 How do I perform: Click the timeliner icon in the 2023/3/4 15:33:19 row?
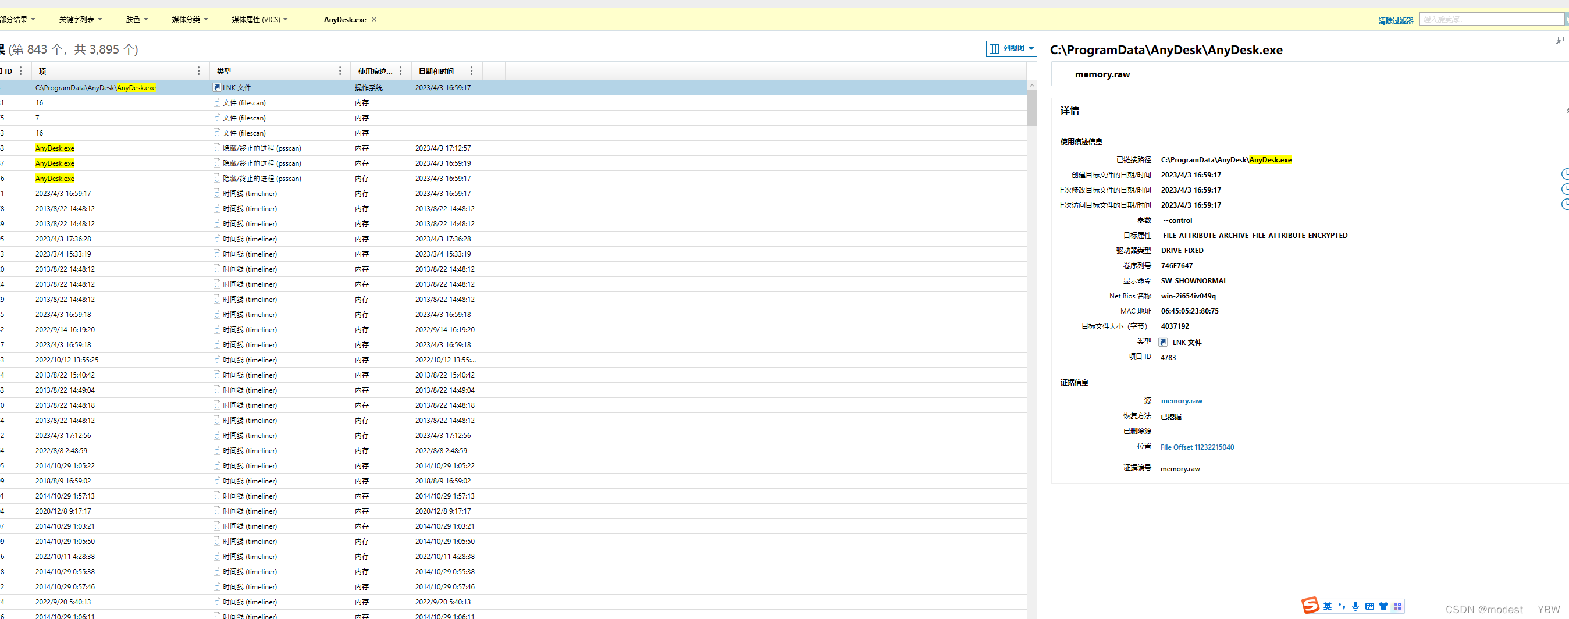[217, 254]
